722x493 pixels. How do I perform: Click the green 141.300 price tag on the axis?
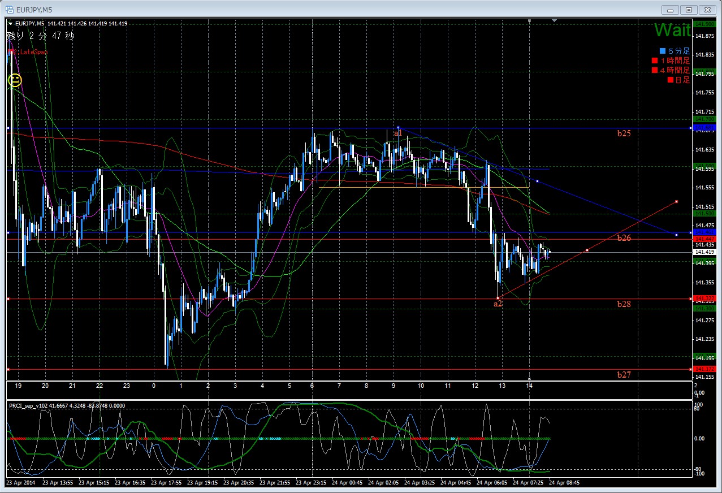[704, 308]
